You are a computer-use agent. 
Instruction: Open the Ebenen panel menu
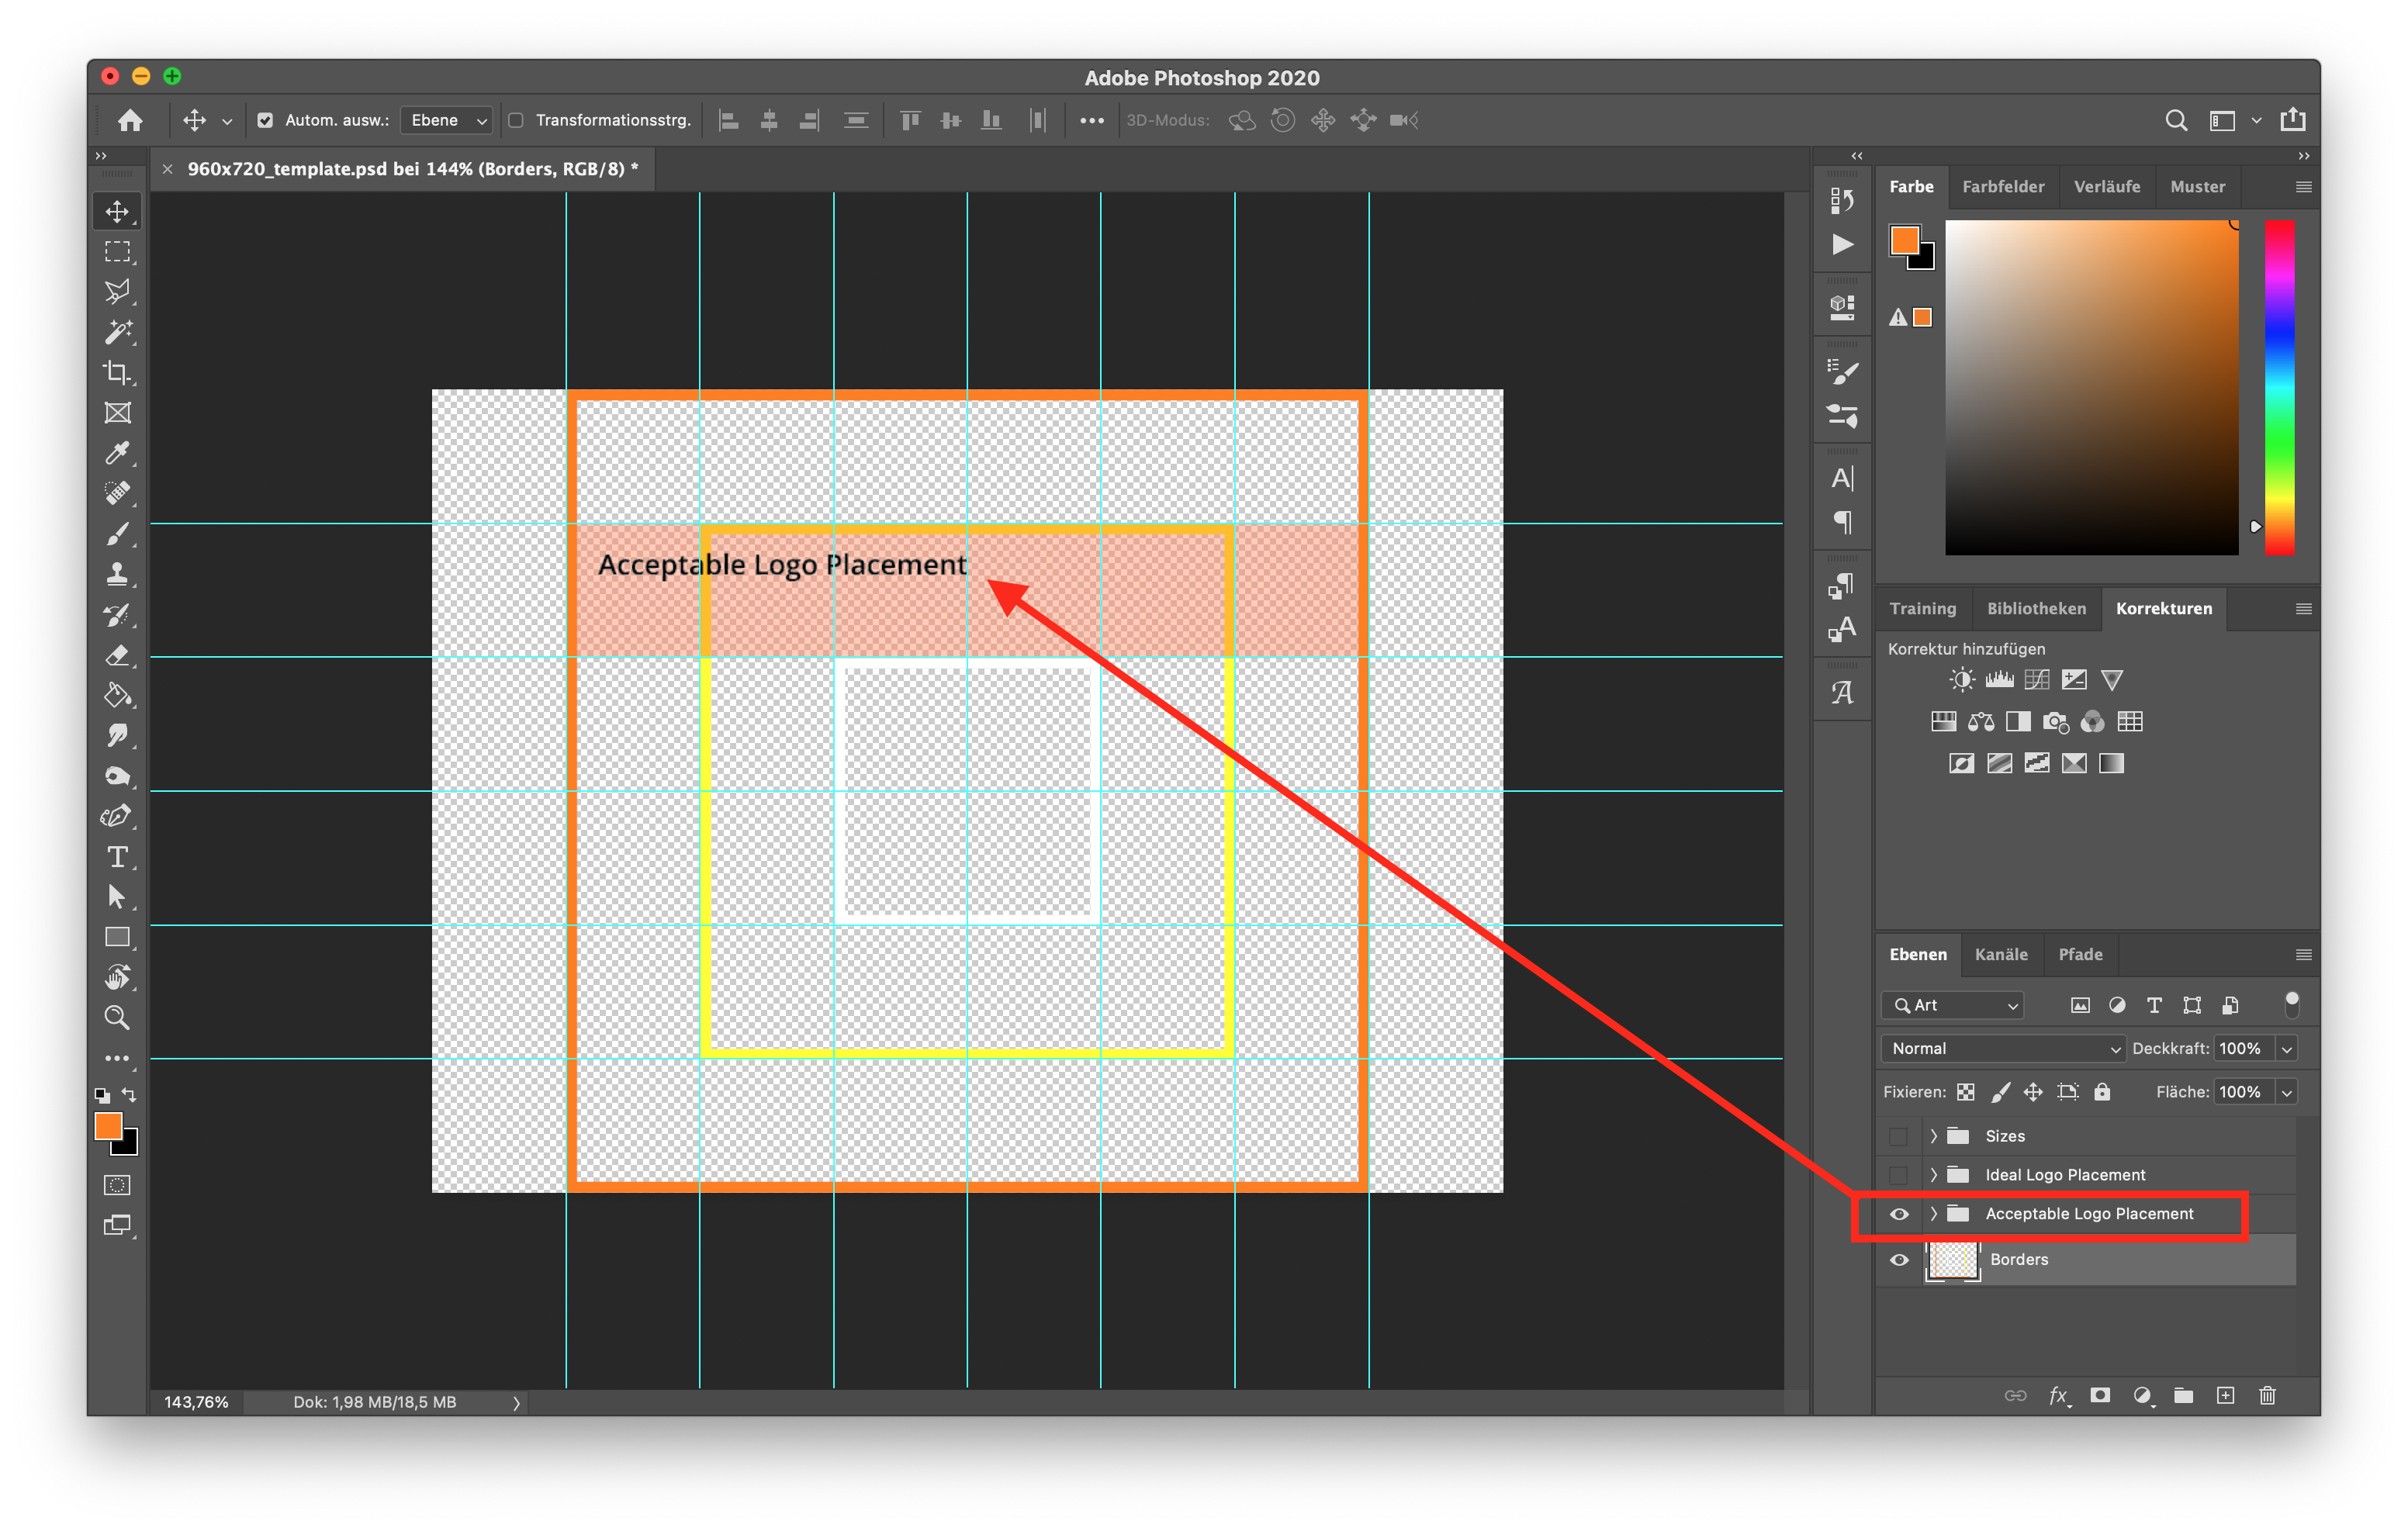2303,954
